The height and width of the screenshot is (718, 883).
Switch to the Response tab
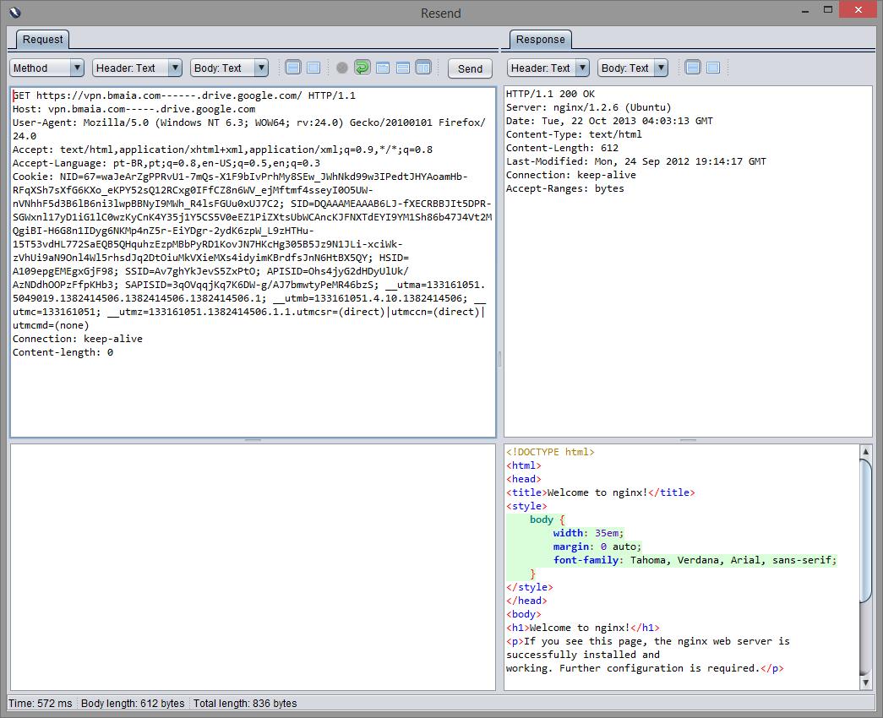coord(540,40)
